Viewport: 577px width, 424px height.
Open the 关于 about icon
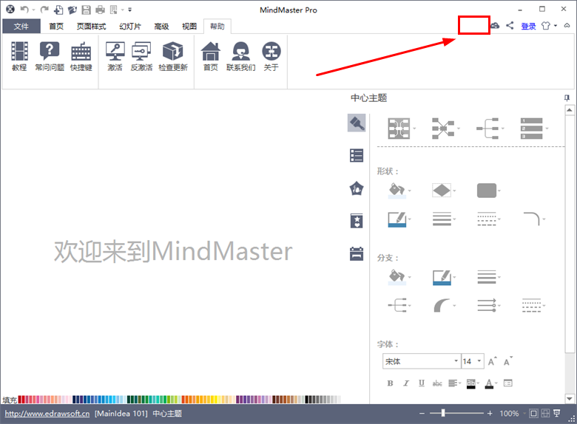[271, 56]
